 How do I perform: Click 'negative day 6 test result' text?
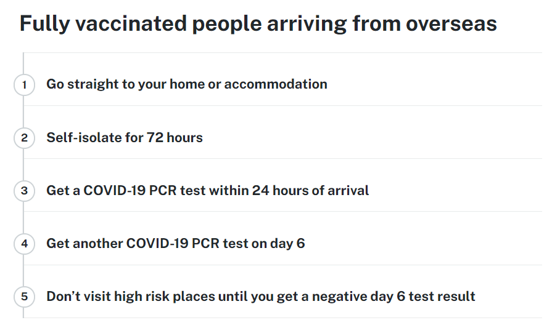tap(393, 297)
